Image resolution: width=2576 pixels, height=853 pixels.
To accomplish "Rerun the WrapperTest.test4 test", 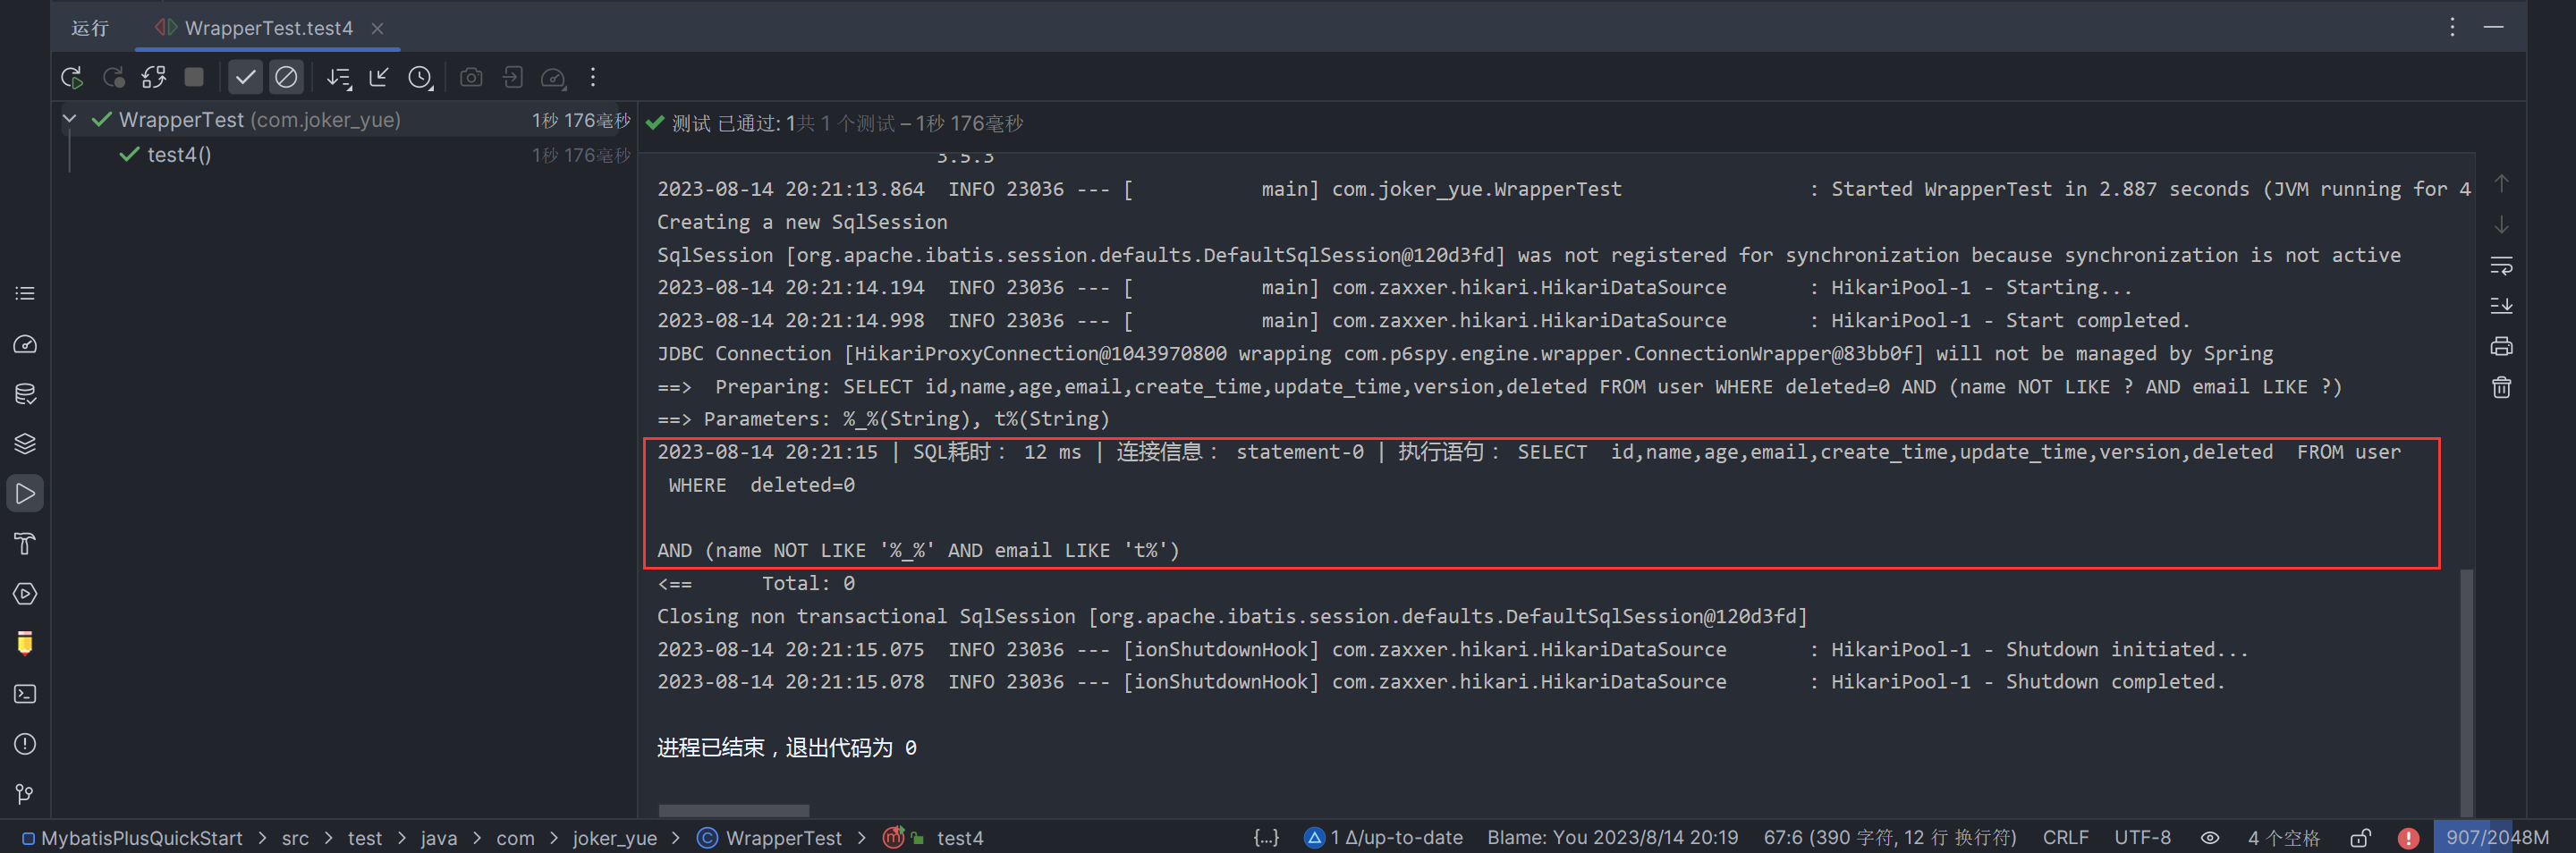I will [x=71, y=77].
